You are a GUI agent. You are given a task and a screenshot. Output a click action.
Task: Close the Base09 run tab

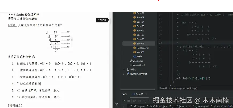pos(146,94)
